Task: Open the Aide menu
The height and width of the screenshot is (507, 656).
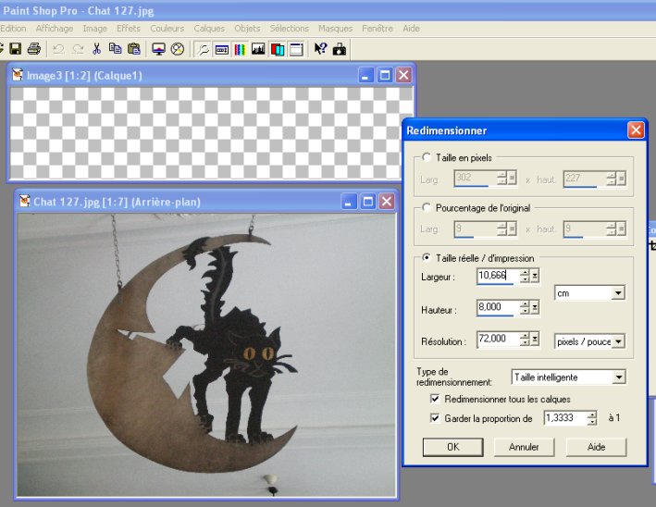Action: tap(411, 29)
